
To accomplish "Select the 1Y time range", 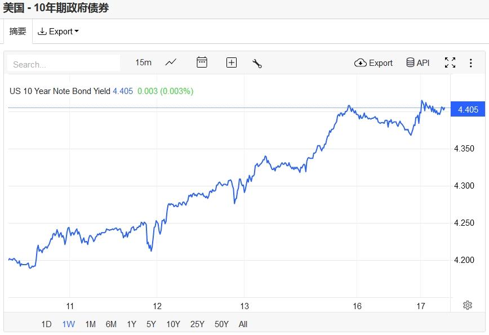I will pyautogui.click(x=132, y=324).
